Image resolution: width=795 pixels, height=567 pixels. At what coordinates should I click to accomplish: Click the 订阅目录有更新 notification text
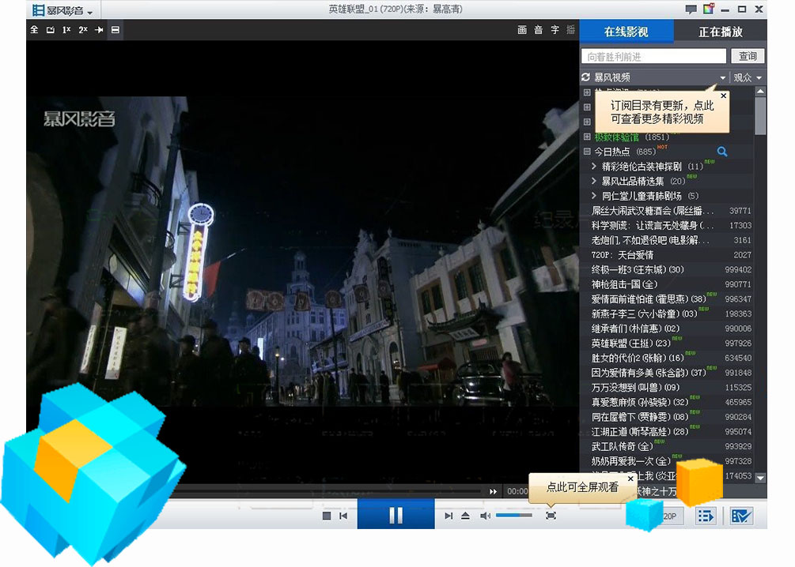[x=661, y=112]
